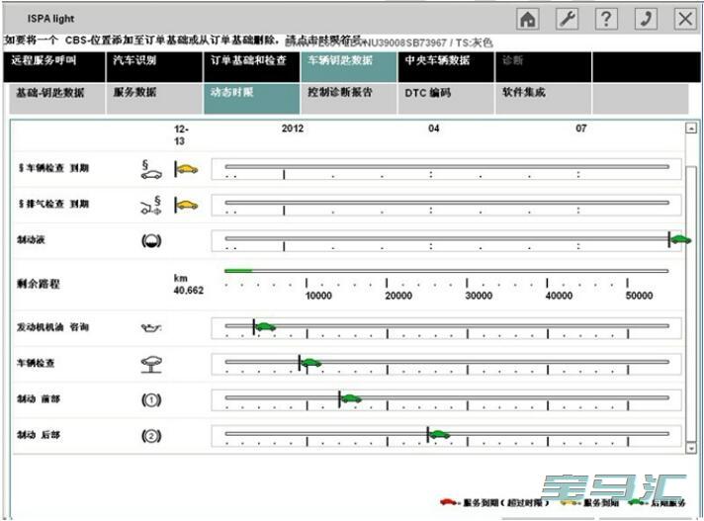Viewport: 704px width, 521px height.
Task: Go to the Home screen icon
Action: 528,19
